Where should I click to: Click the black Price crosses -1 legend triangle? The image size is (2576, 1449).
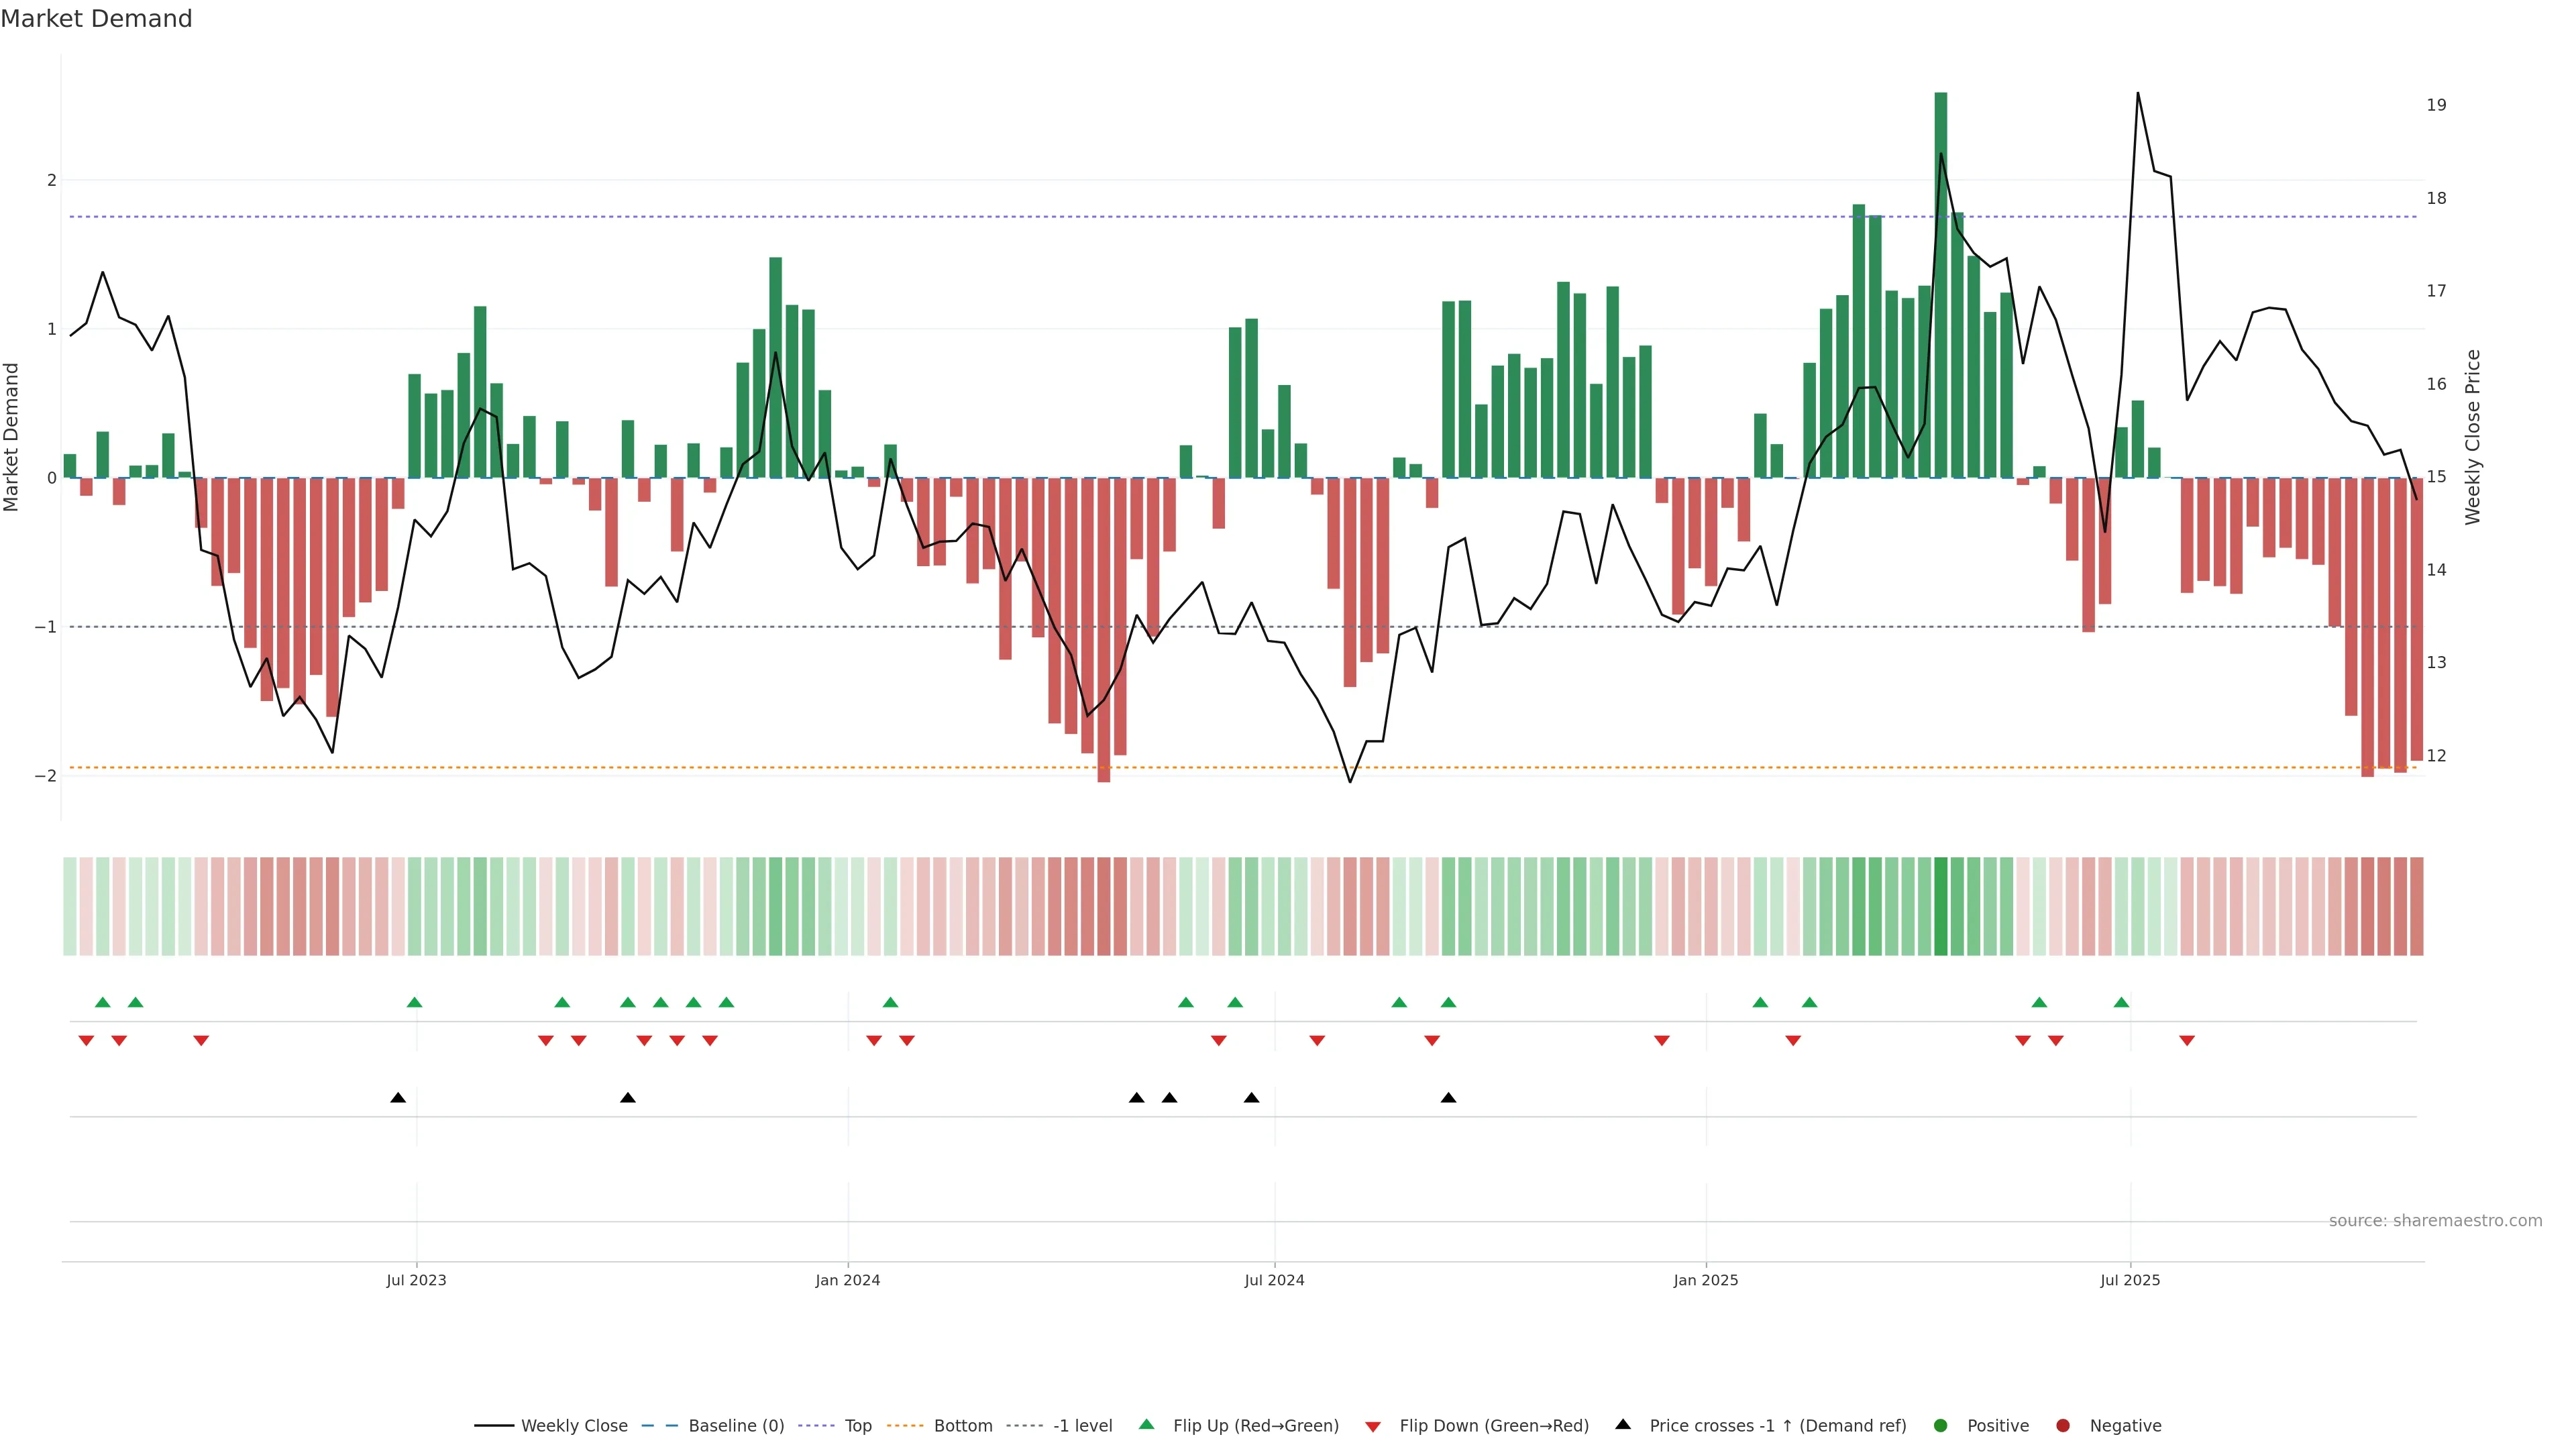(x=1623, y=1425)
